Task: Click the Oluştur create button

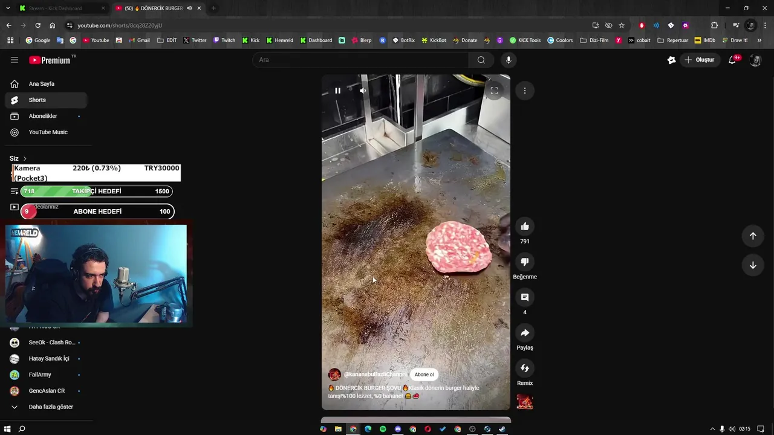Action: click(x=699, y=60)
